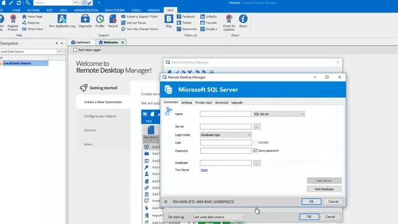Viewport: 398px width, 224px height.
Task: Click Check for Updates icon
Action: coord(229,22)
